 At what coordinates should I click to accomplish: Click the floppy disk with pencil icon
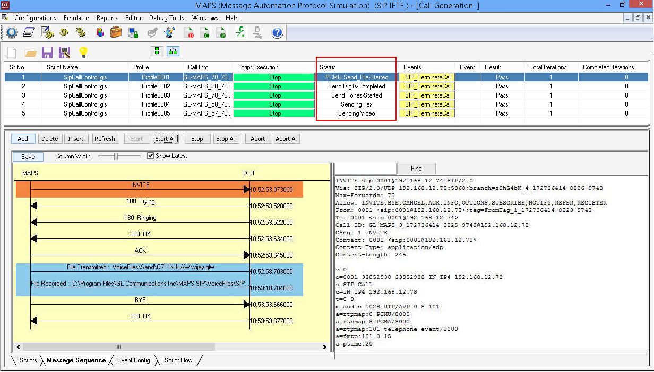[x=65, y=52]
